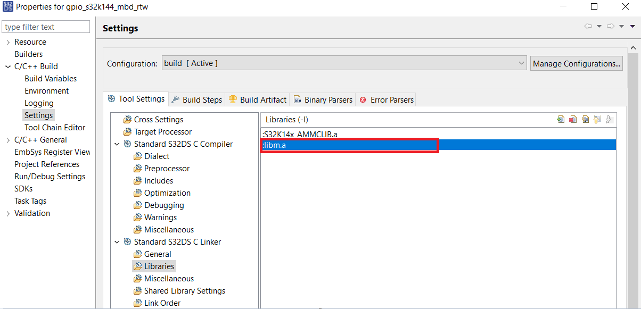Click the type filter text field

45,26
